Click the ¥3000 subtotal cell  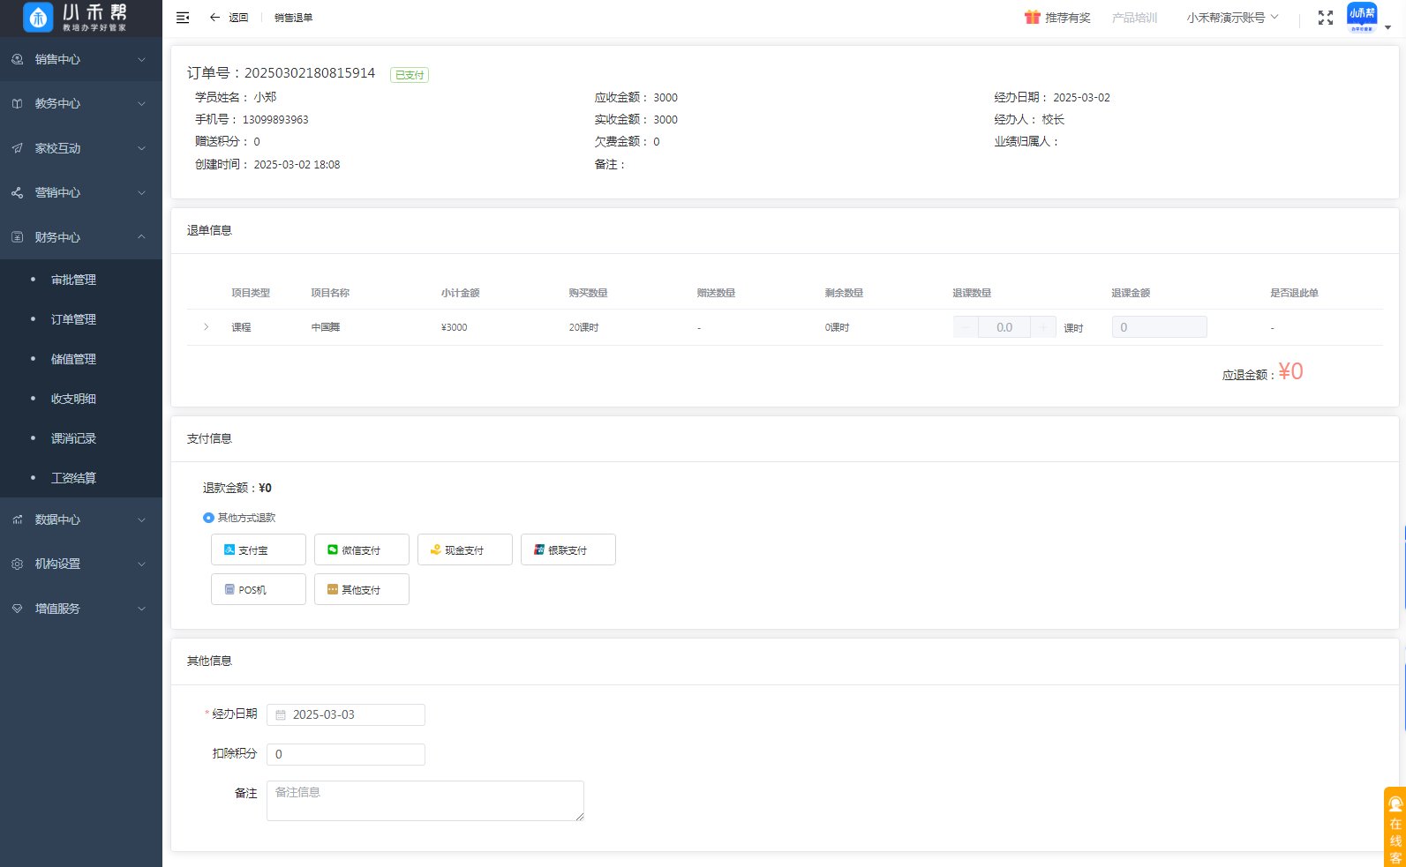(455, 327)
